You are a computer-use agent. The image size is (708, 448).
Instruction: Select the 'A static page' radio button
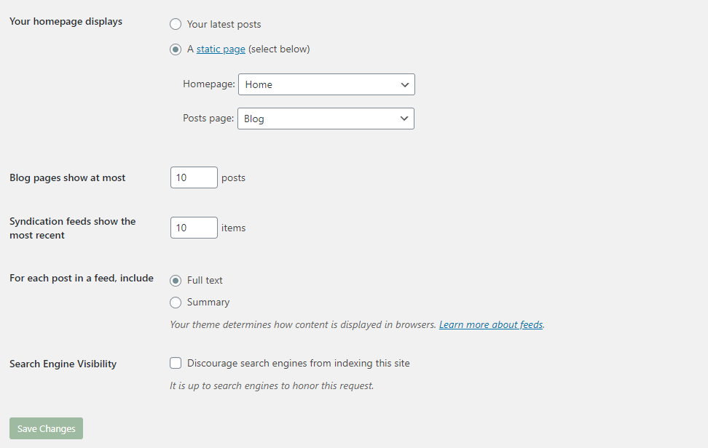pos(176,49)
